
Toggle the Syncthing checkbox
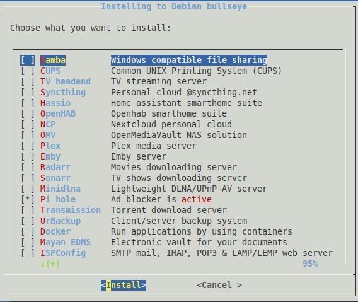pyautogui.click(x=28, y=92)
